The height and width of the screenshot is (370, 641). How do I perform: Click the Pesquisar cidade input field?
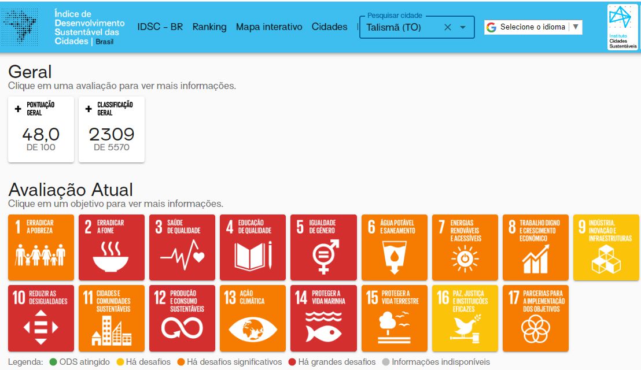400,27
